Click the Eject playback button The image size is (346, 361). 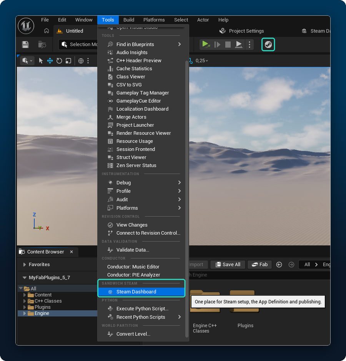coord(238,45)
